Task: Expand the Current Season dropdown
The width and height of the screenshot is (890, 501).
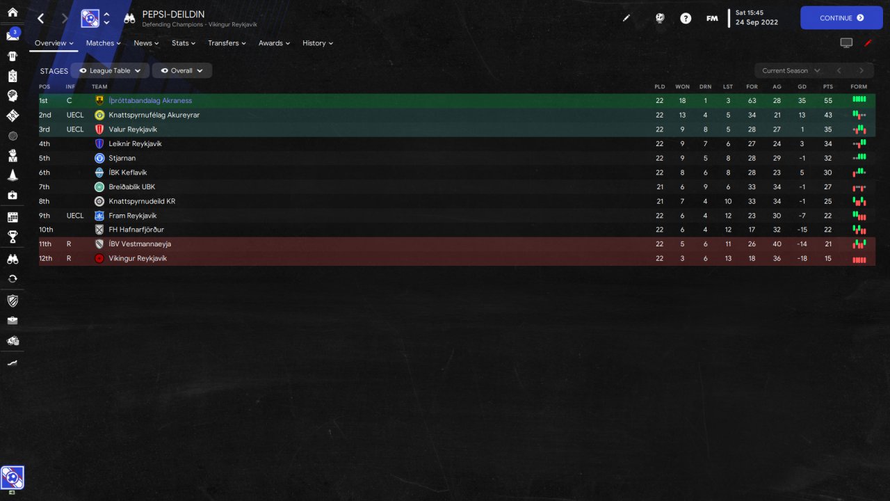Action: 791,70
